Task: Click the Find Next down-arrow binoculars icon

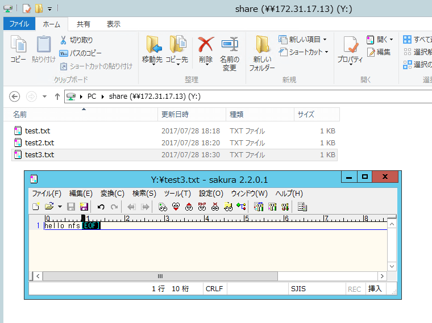Action: [176, 207]
